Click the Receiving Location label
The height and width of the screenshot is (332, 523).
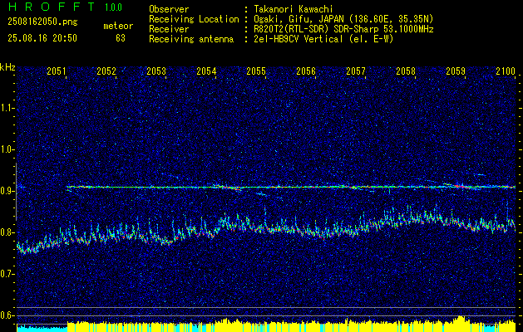(x=194, y=19)
